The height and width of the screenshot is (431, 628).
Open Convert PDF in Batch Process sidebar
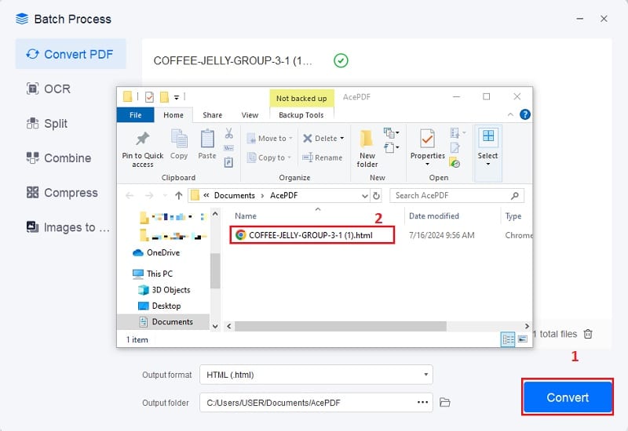point(71,54)
